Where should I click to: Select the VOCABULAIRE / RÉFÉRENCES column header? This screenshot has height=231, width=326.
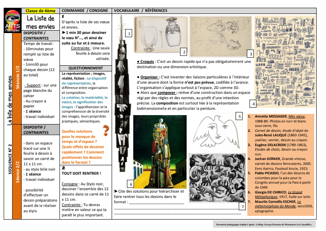pyautogui.click(x=141, y=10)
